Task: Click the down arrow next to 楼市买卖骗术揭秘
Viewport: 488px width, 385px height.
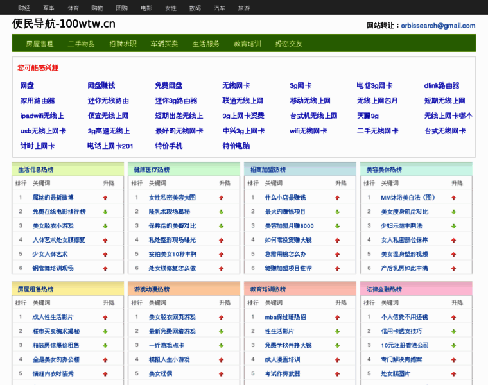Action: pyautogui.click(x=105, y=332)
